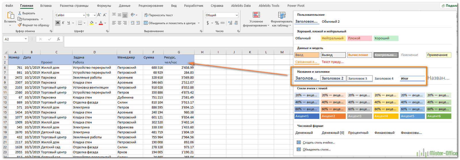The image size is (460, 160).
Task: Click the Форматировать как таблицу icon
Action: (x=282, y=15)
